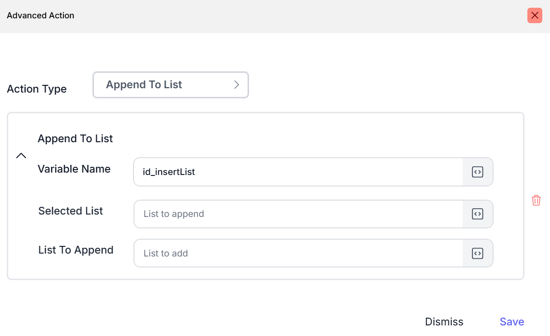This screenshot has width=550, height=336.
Task: Dismiss the advanced action dialog
Action: [x=444, y=322]
